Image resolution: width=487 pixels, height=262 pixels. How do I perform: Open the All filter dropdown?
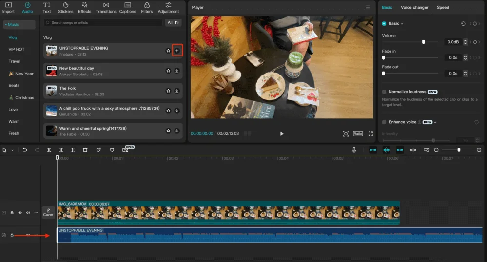pos(174,22)
